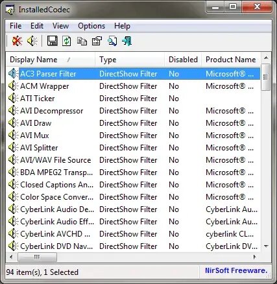Click the horizontal scrollbar left arrow
The image size is (277, 284).
(x=11, y=257)
